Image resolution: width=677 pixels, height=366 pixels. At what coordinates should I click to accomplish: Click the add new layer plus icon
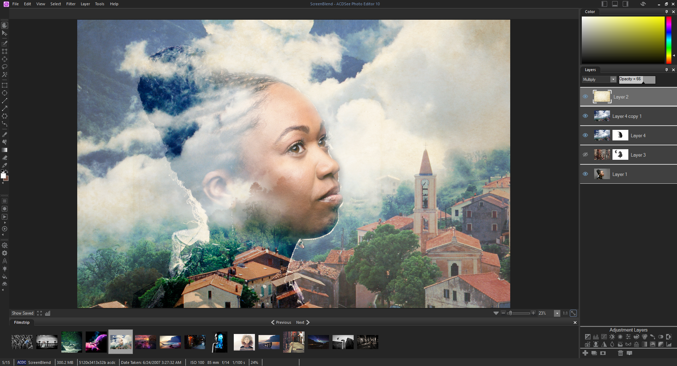(585, 353)
